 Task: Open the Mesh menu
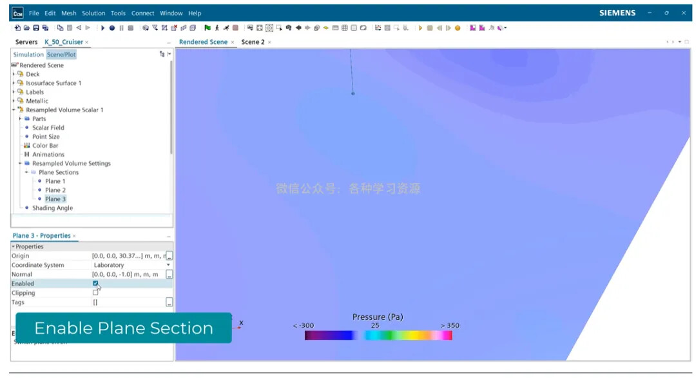[x=68, y=13]
